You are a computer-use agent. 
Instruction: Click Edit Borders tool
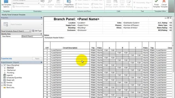coord(122,4)
